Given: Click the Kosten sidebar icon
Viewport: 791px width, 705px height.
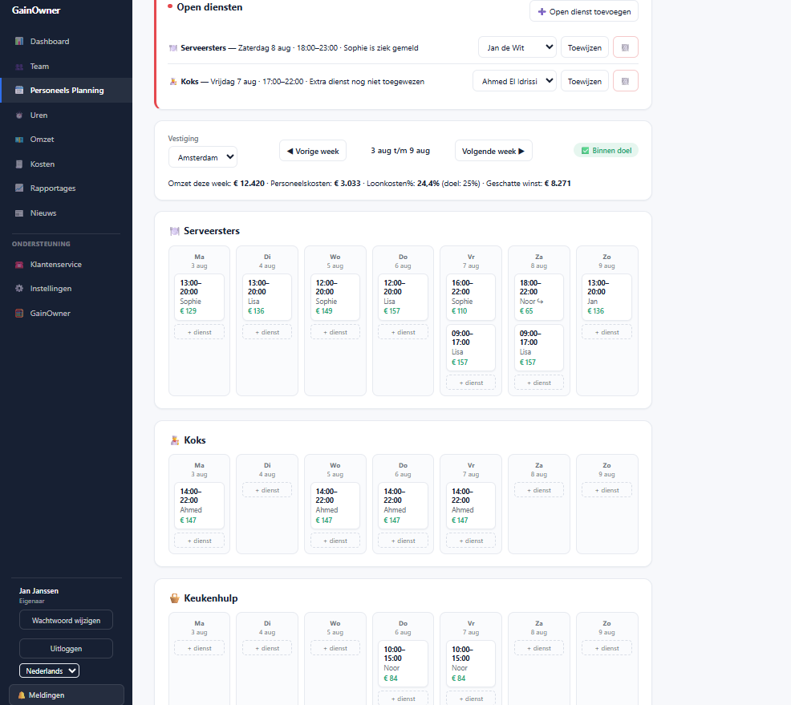Looking at the screenshot, I should [19, 164].
